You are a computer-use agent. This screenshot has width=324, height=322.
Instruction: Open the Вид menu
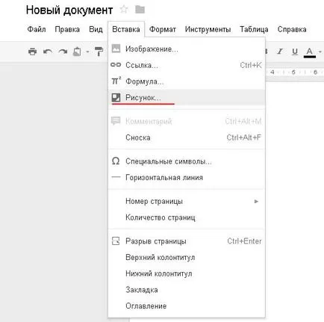[x=96, y=29]
